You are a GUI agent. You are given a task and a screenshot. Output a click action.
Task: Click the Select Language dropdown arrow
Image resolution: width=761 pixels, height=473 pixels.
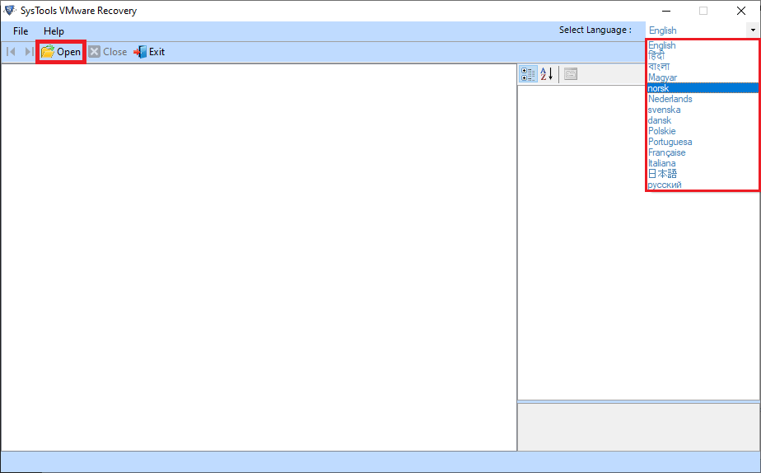(753, 30)
